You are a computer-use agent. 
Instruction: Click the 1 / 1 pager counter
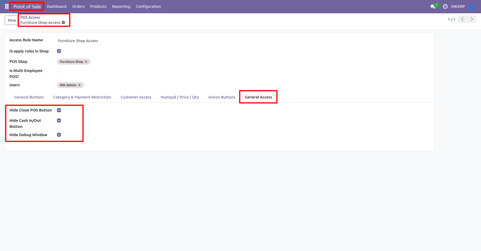coord(452,19)
